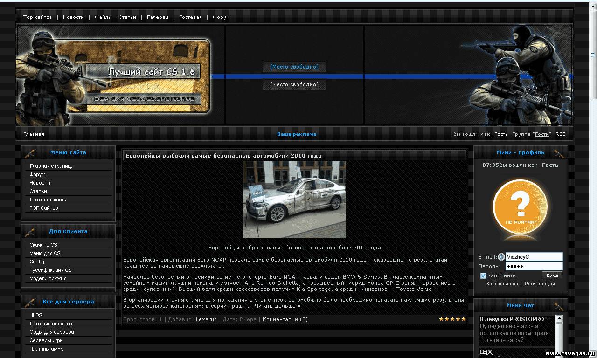Screen dimensions: 597x358
Task: Rate the article with the fifth star
Action: (463, 319)
